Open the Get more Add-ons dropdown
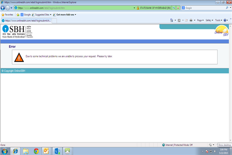 tap(65, 15)
